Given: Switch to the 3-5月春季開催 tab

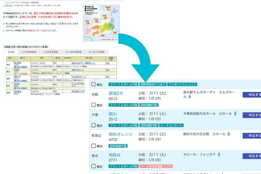Looking at the screenshot, I should [30, 52].
